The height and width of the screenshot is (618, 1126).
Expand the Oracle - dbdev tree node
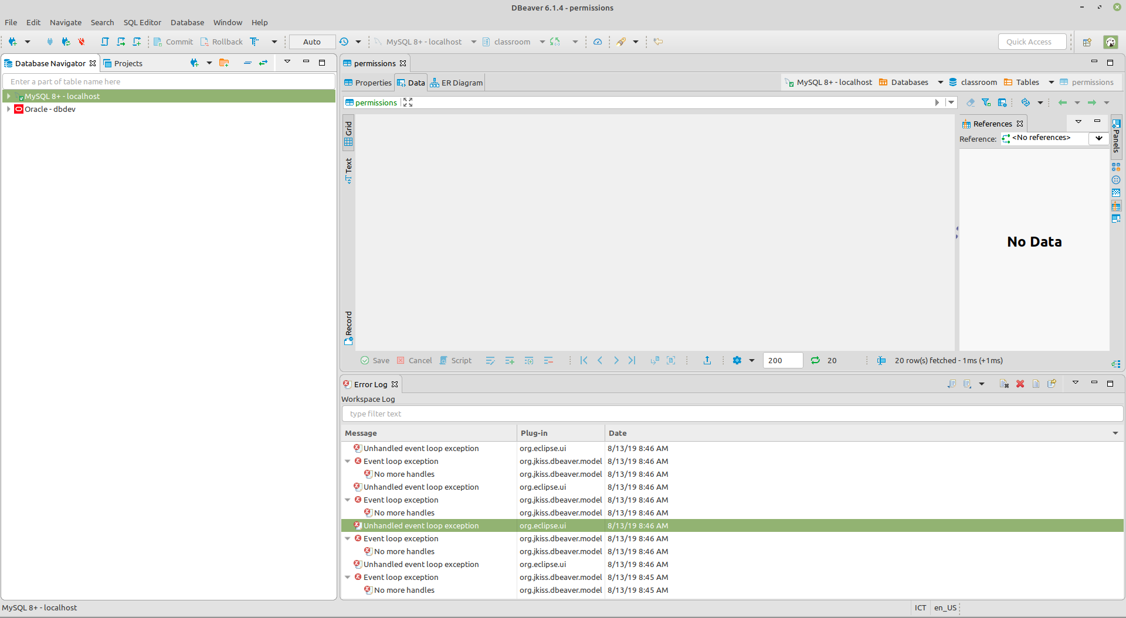pos(8,109)
